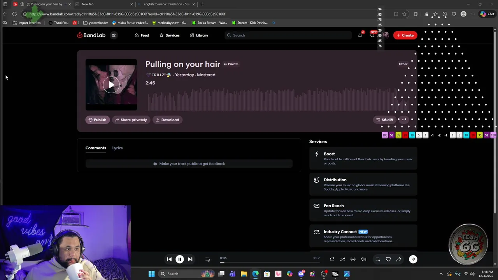Open the more options menu next to Studio
The height and width of the screenshot is (280, 498).
404,120
